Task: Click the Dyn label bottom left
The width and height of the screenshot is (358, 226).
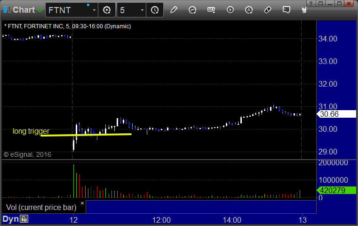Action: click(10, 219)
